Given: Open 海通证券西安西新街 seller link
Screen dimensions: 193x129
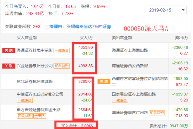Looking at the screenshot, I should (x=130, y=66).
